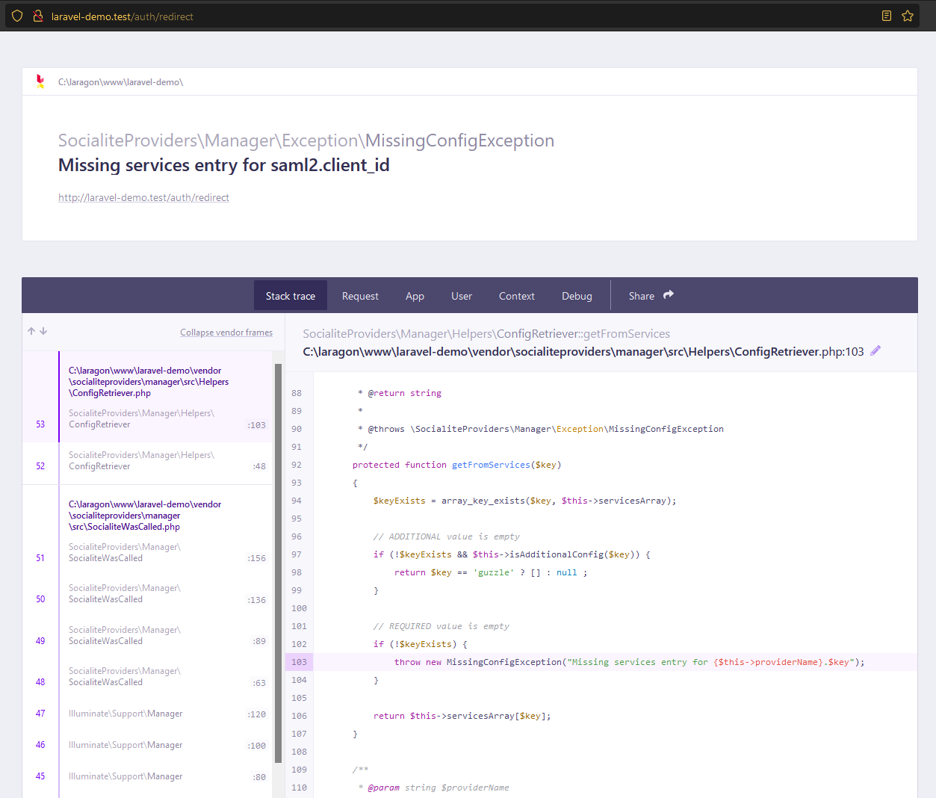936x798 pixels.
Task: Click the 'protected function getFromServices' line
Action: [x=456, y=465]
